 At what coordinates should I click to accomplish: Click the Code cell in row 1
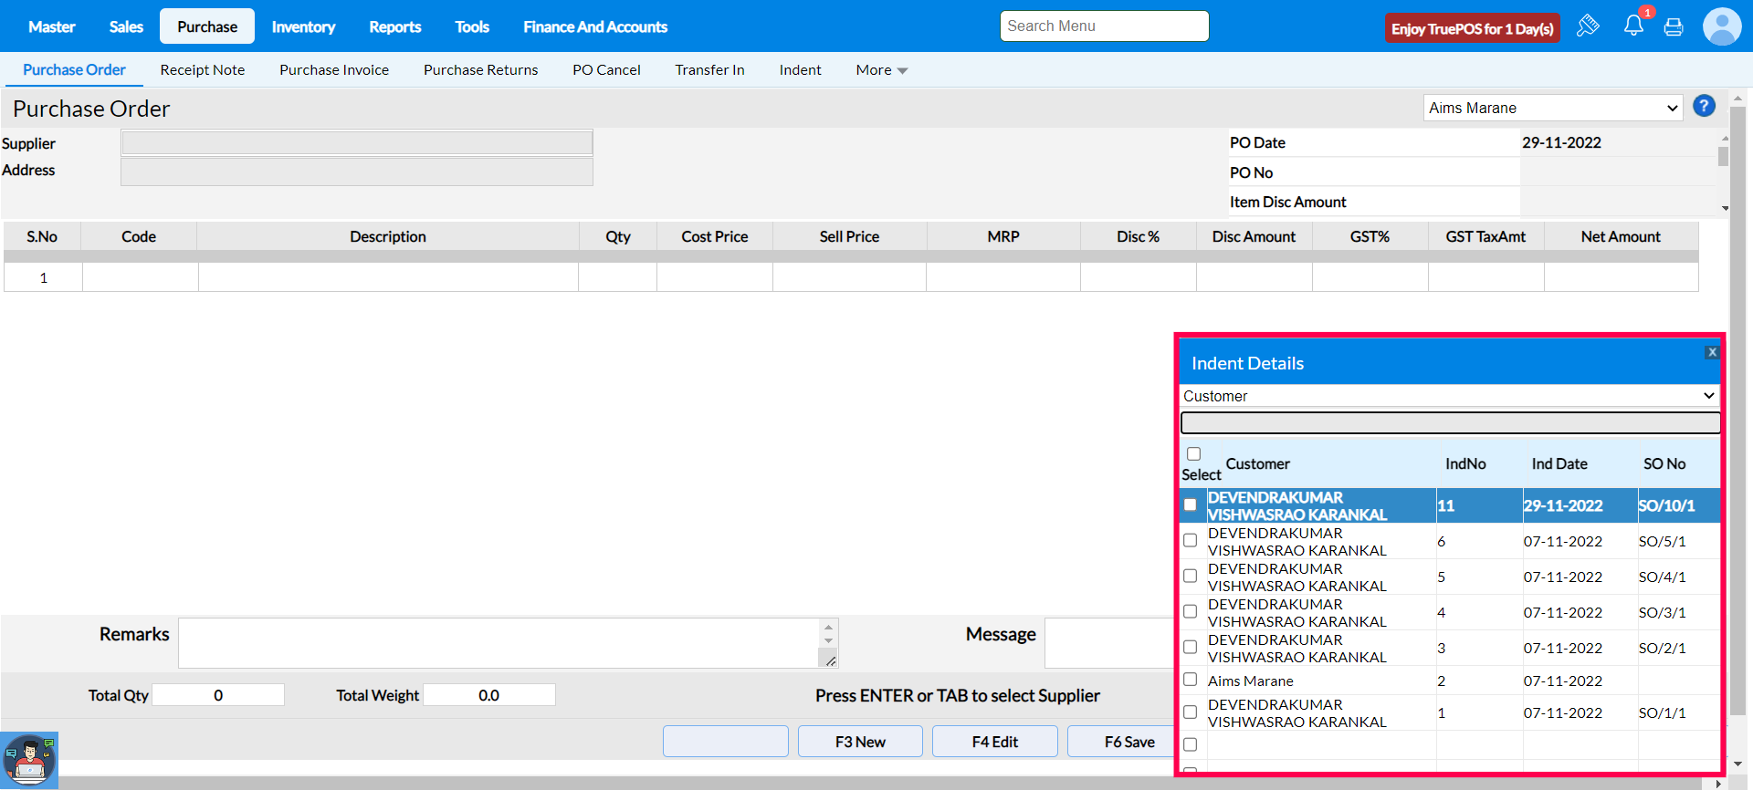point(141,277)
